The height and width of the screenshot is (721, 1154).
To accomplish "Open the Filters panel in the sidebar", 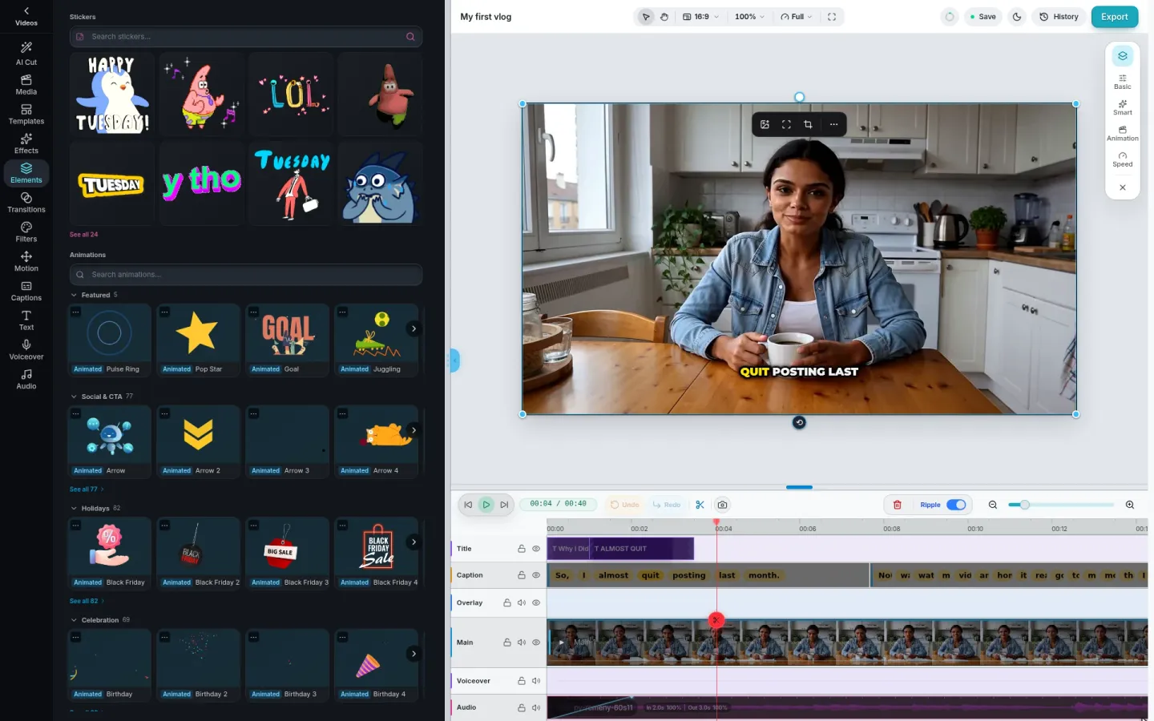I will (26, 232).
